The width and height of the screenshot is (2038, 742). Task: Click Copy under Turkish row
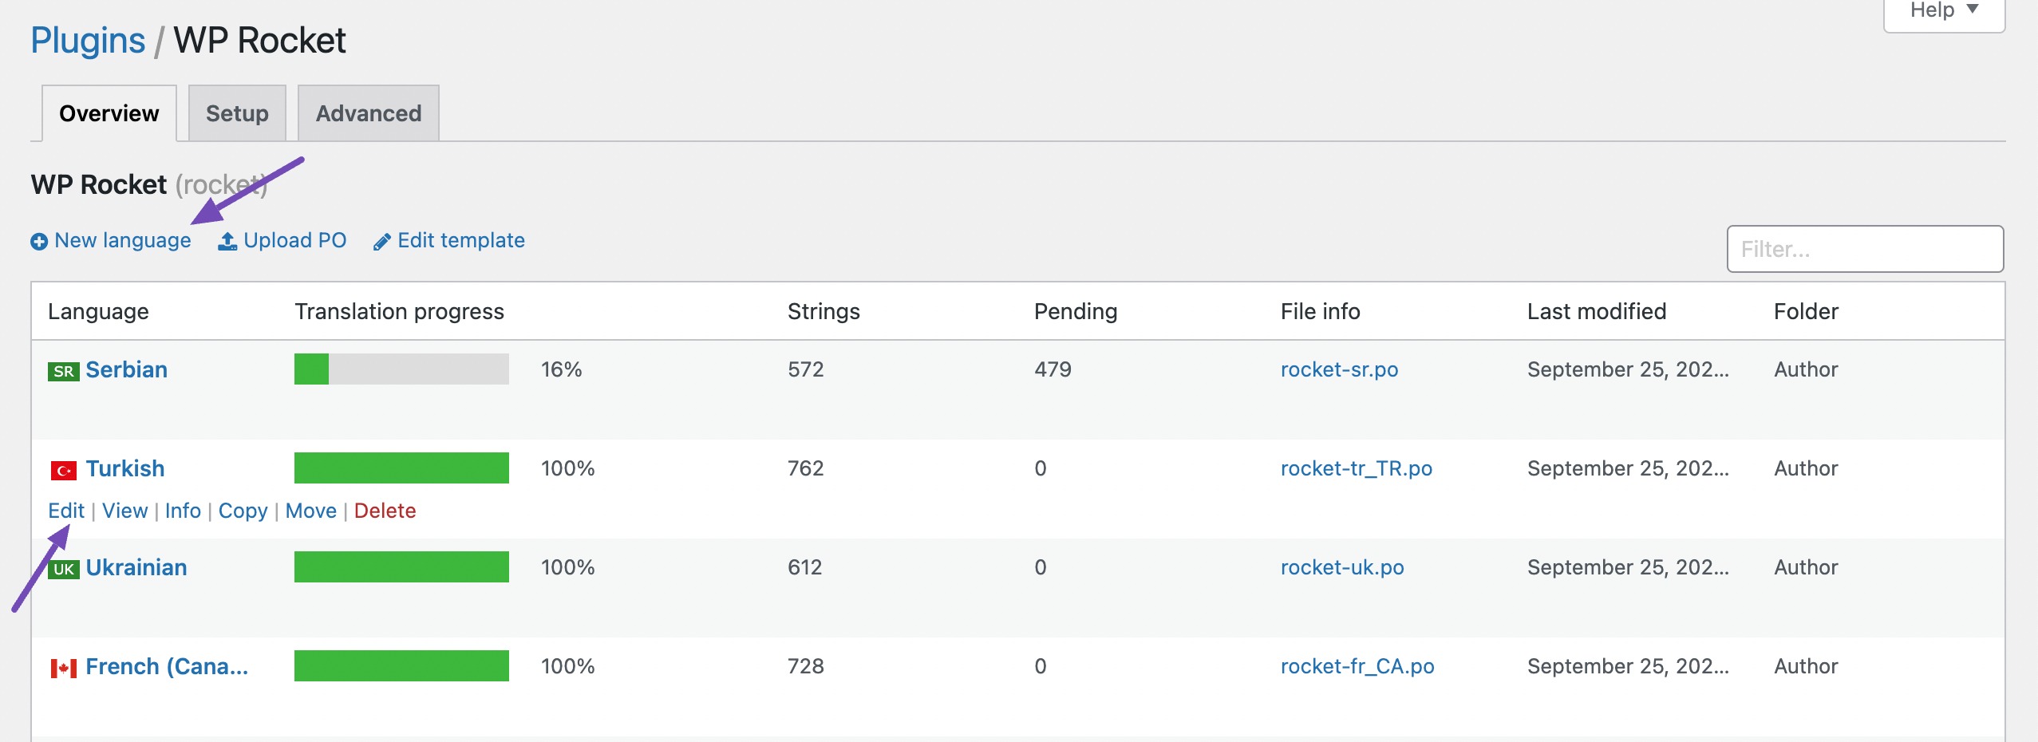click(243, 511)
